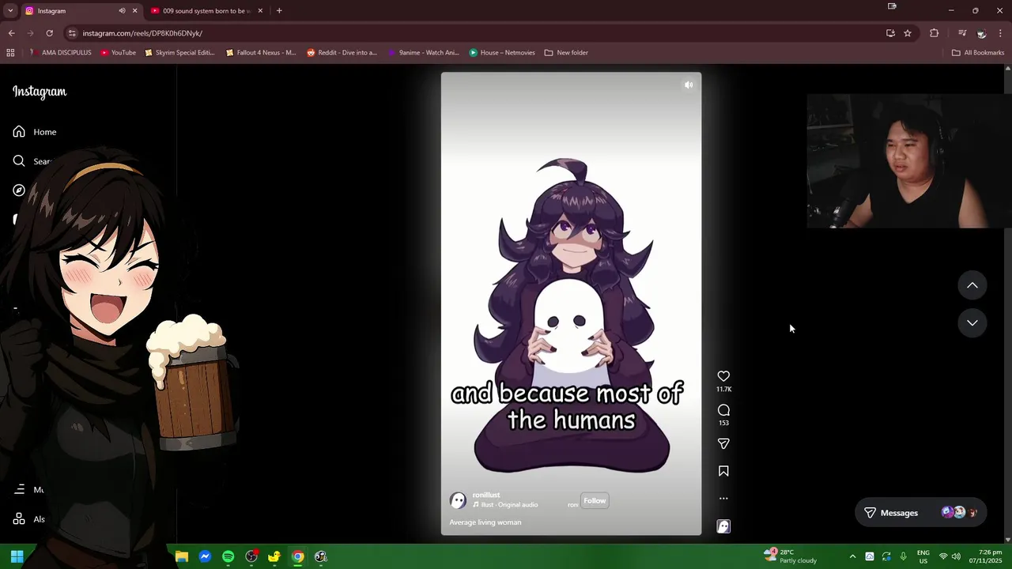
Task: Open the yellow duck app on taskbar
Action: click(x=274, y=556)
